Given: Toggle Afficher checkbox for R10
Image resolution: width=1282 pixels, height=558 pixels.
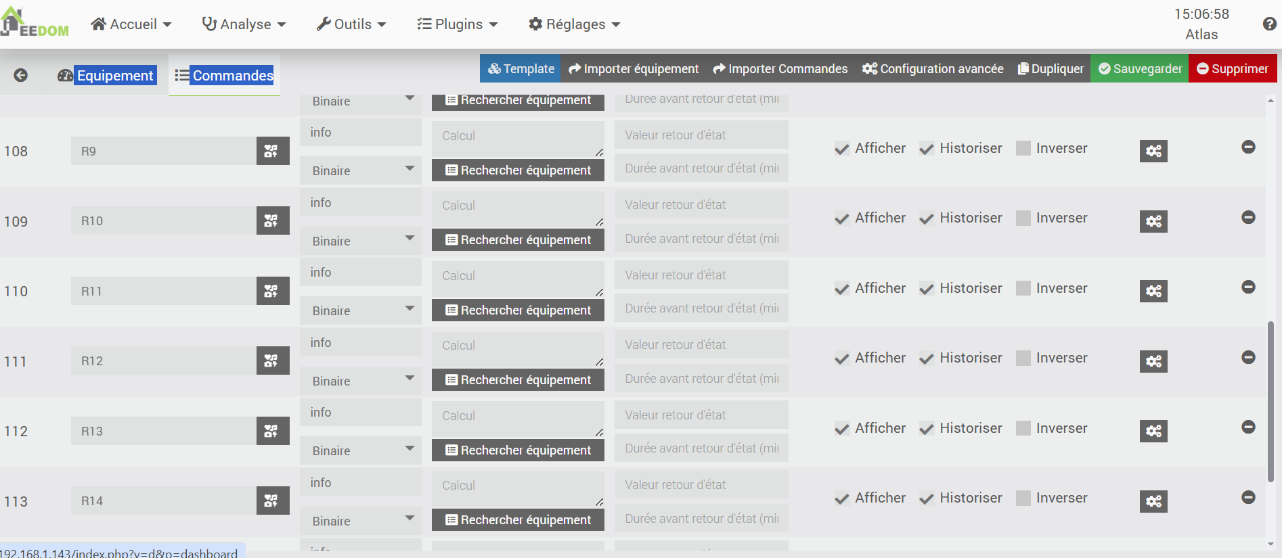Looking at the screenshot, I should click(842, 218).
